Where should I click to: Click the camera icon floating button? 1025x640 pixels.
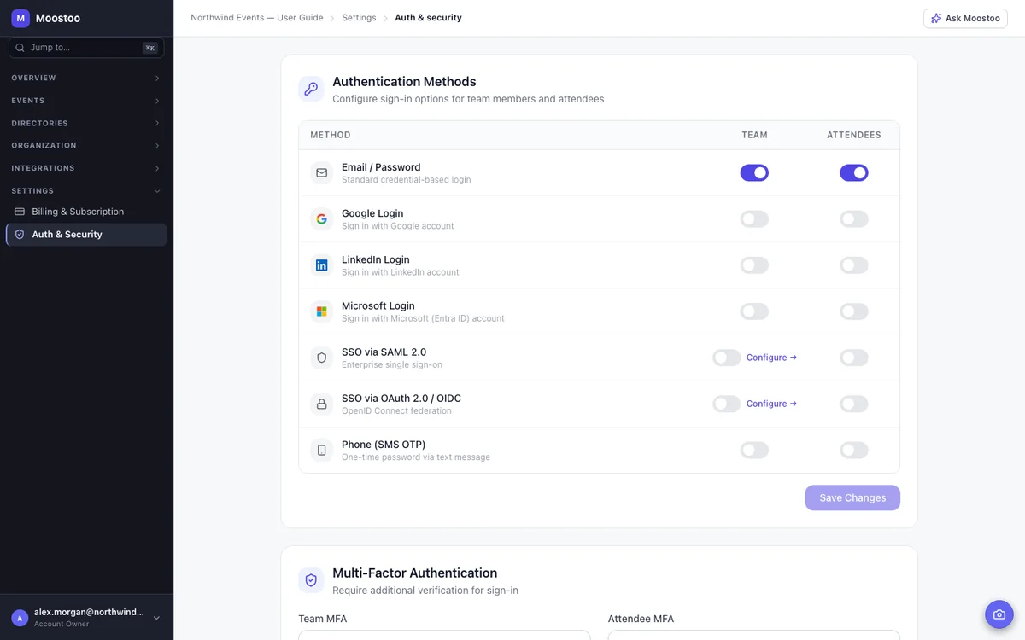coord(999,614)
